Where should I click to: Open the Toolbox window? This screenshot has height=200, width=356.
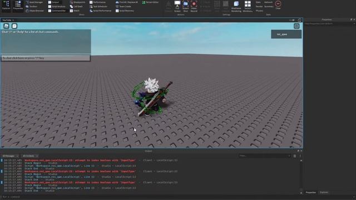(32, 7)
